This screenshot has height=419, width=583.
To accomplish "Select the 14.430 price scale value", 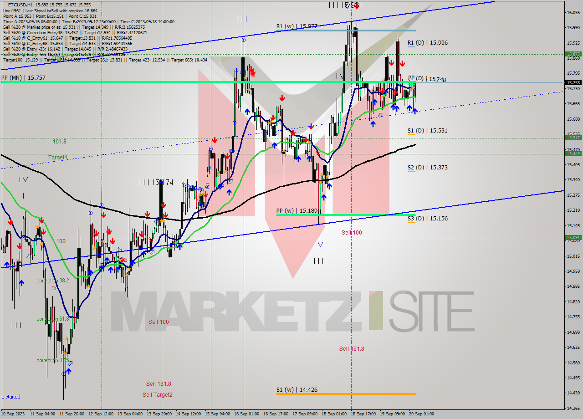I will point(573,393).
